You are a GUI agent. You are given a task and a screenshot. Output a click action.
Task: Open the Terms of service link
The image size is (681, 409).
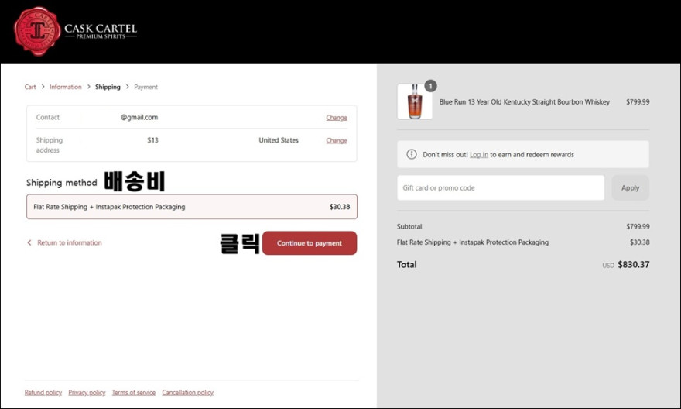tap(134, 393)
